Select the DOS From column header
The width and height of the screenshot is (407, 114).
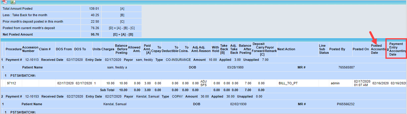64,49
